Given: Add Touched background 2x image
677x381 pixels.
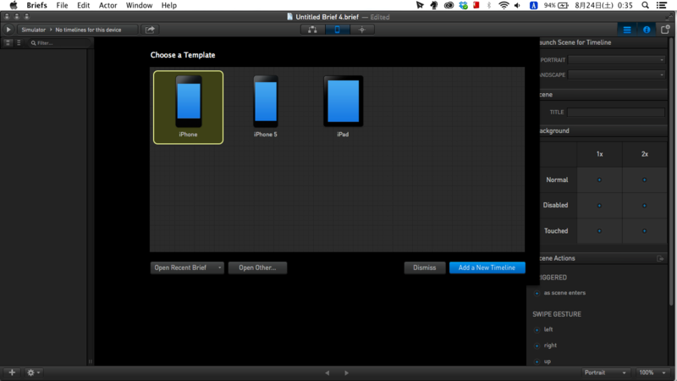Looking at the screenshot, I should click(x=644, y=230).
